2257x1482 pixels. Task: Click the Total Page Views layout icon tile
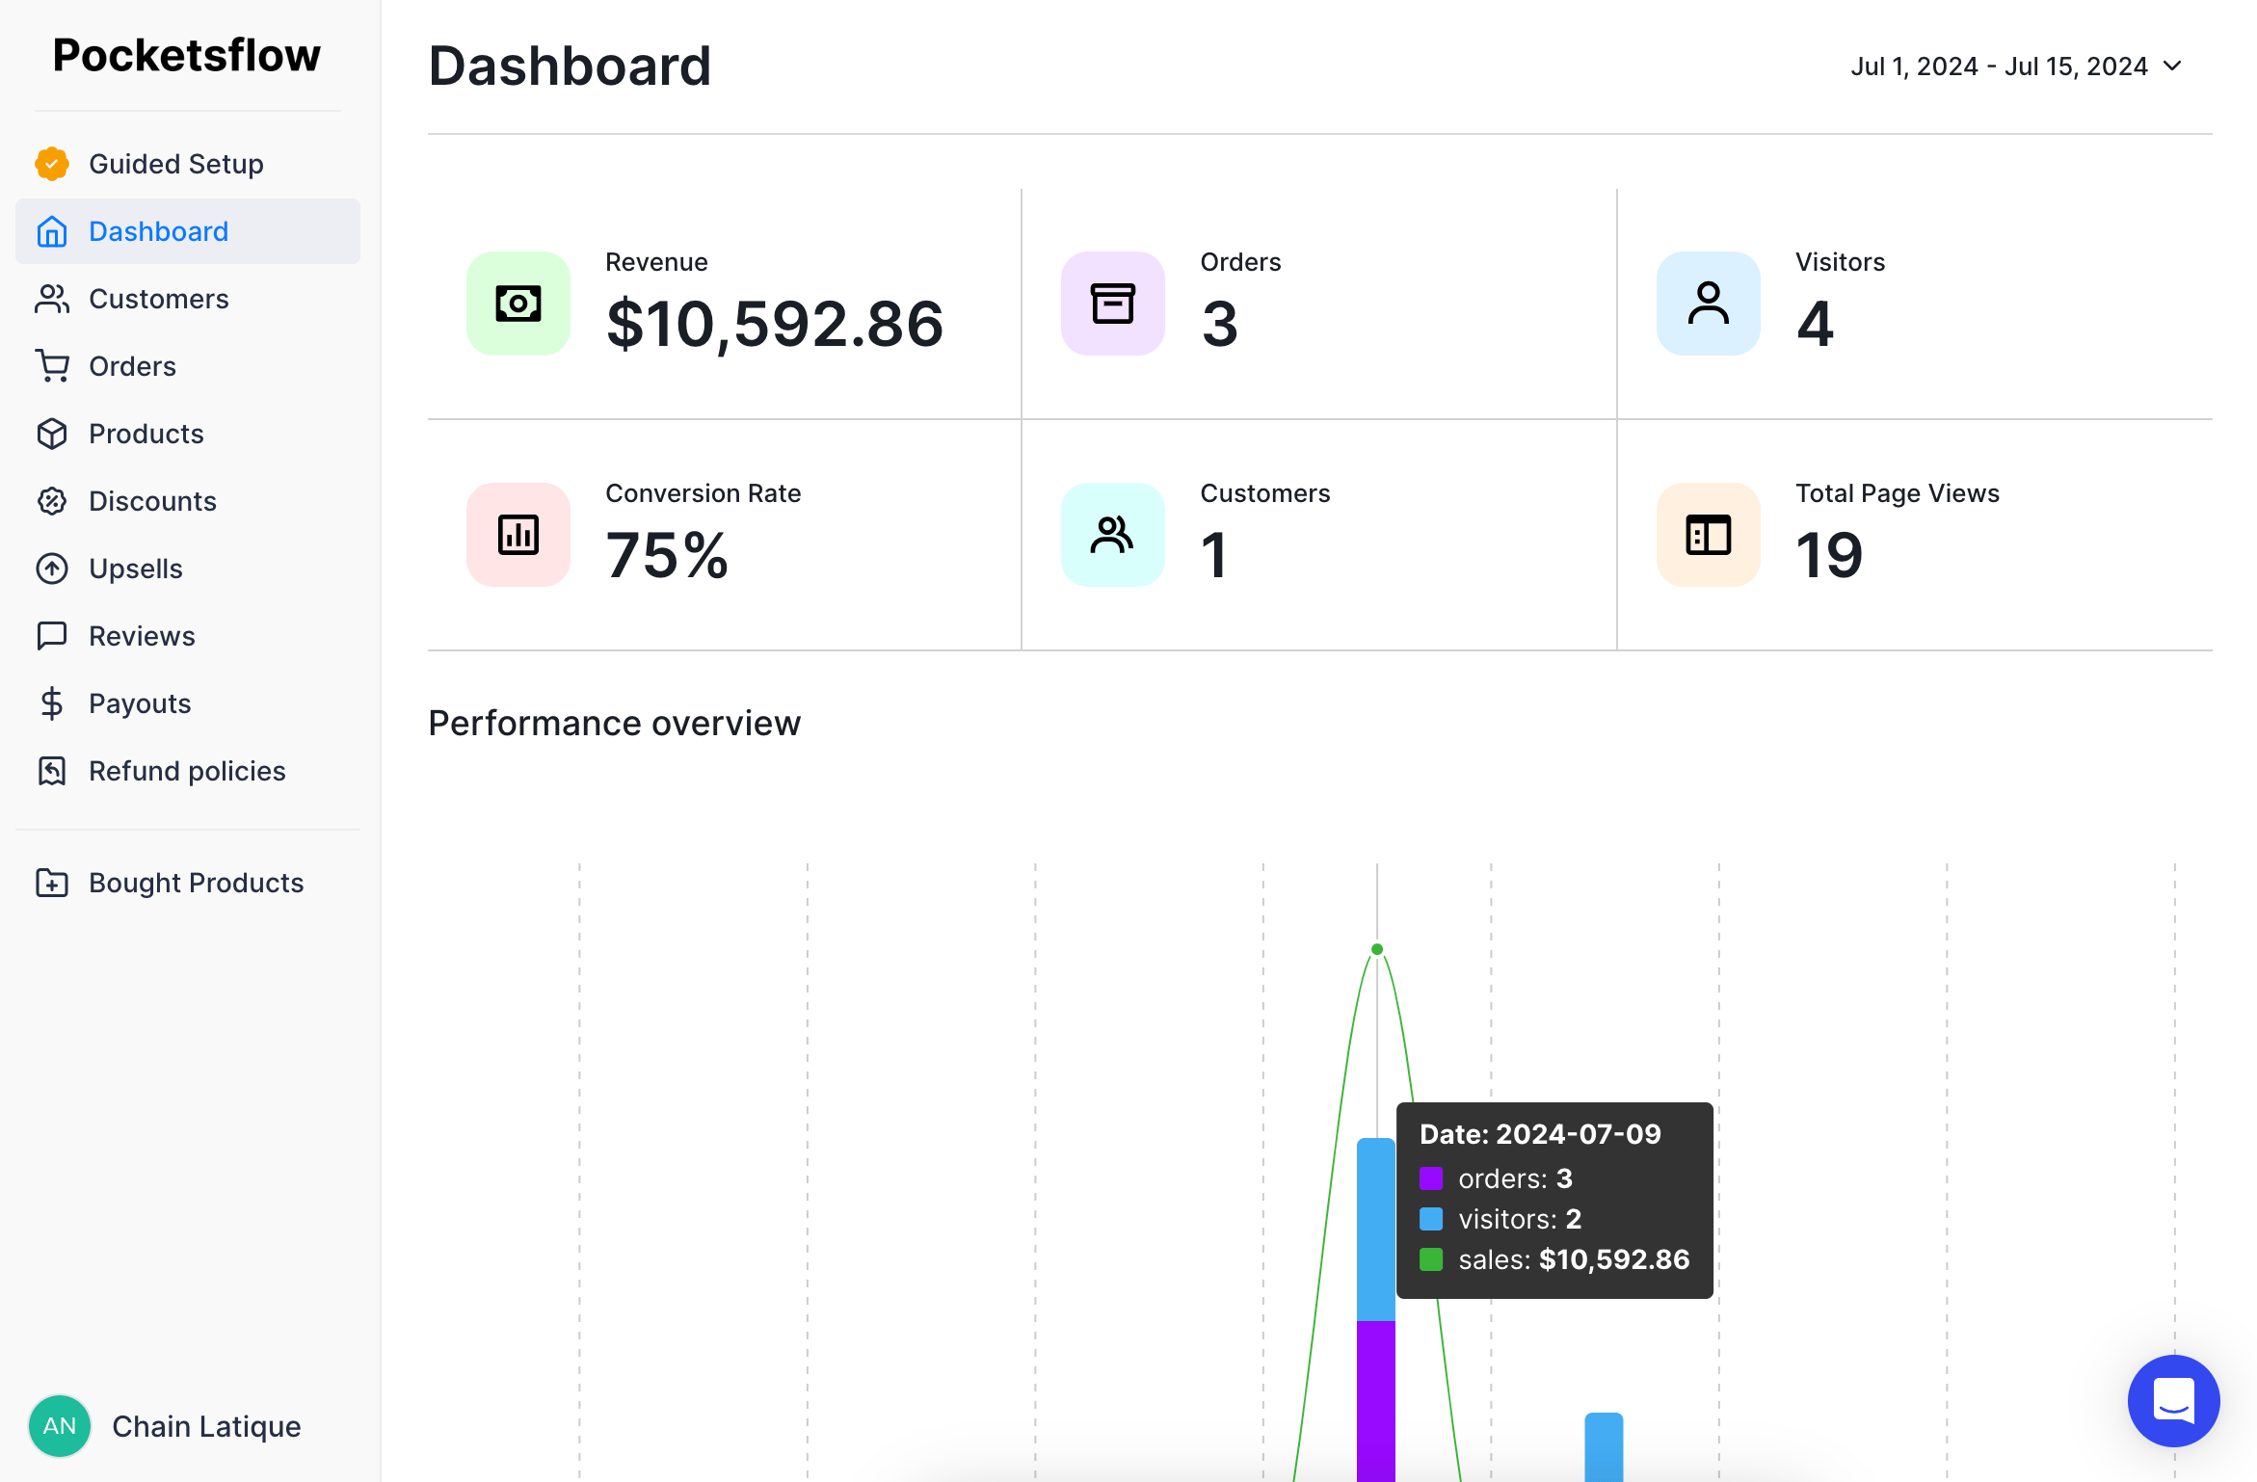(1709, 535)
